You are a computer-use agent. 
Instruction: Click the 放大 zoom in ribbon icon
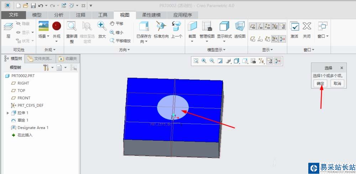tap(102, 26)
